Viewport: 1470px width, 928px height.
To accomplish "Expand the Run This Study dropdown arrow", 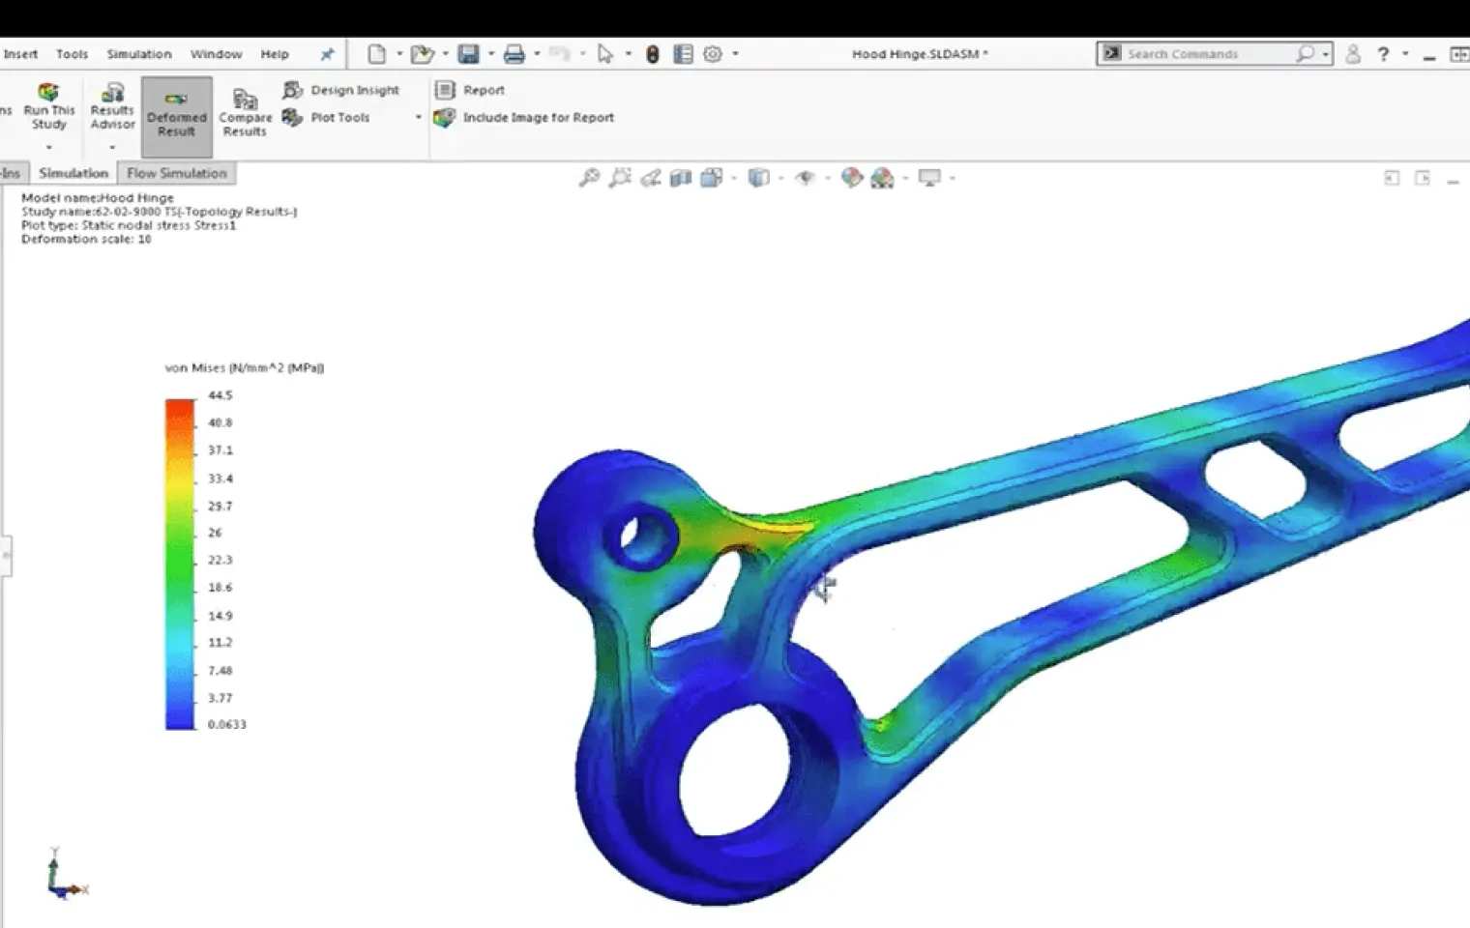I will coord(48,147).
